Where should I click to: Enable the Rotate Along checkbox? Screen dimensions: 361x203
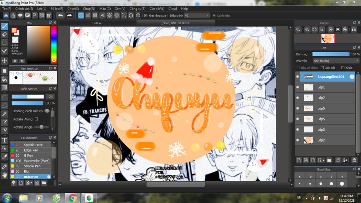(x=36, y=119)
